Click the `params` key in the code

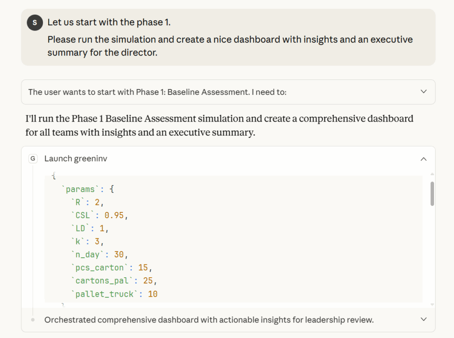pyautogui.click(x=80, y=189)
